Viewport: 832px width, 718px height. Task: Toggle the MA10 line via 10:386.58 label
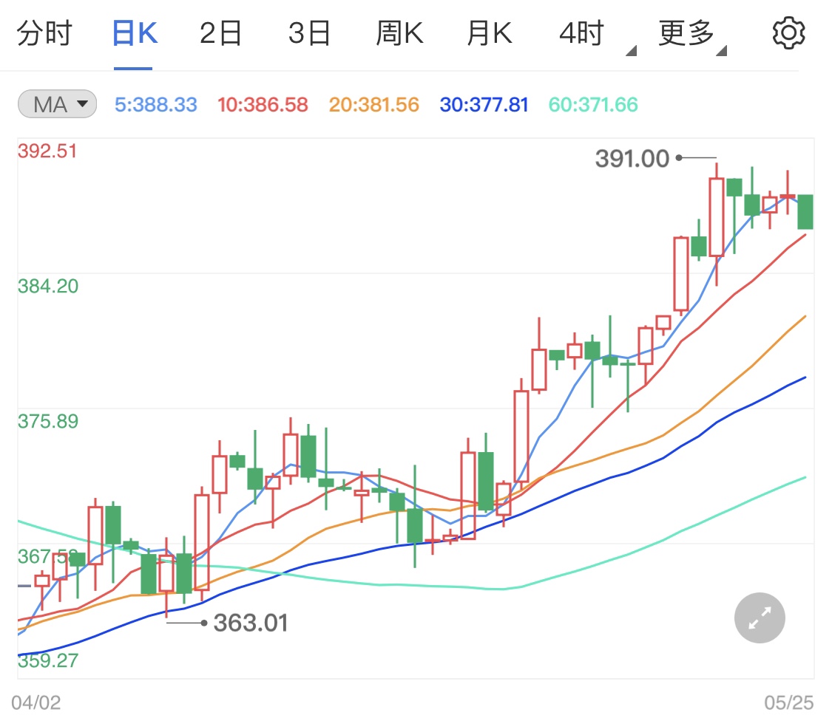coord(263,104)
